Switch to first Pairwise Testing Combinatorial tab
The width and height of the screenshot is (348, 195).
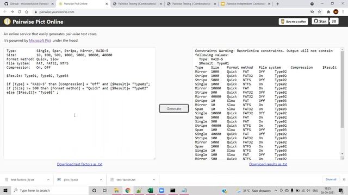tap(137, 4)
